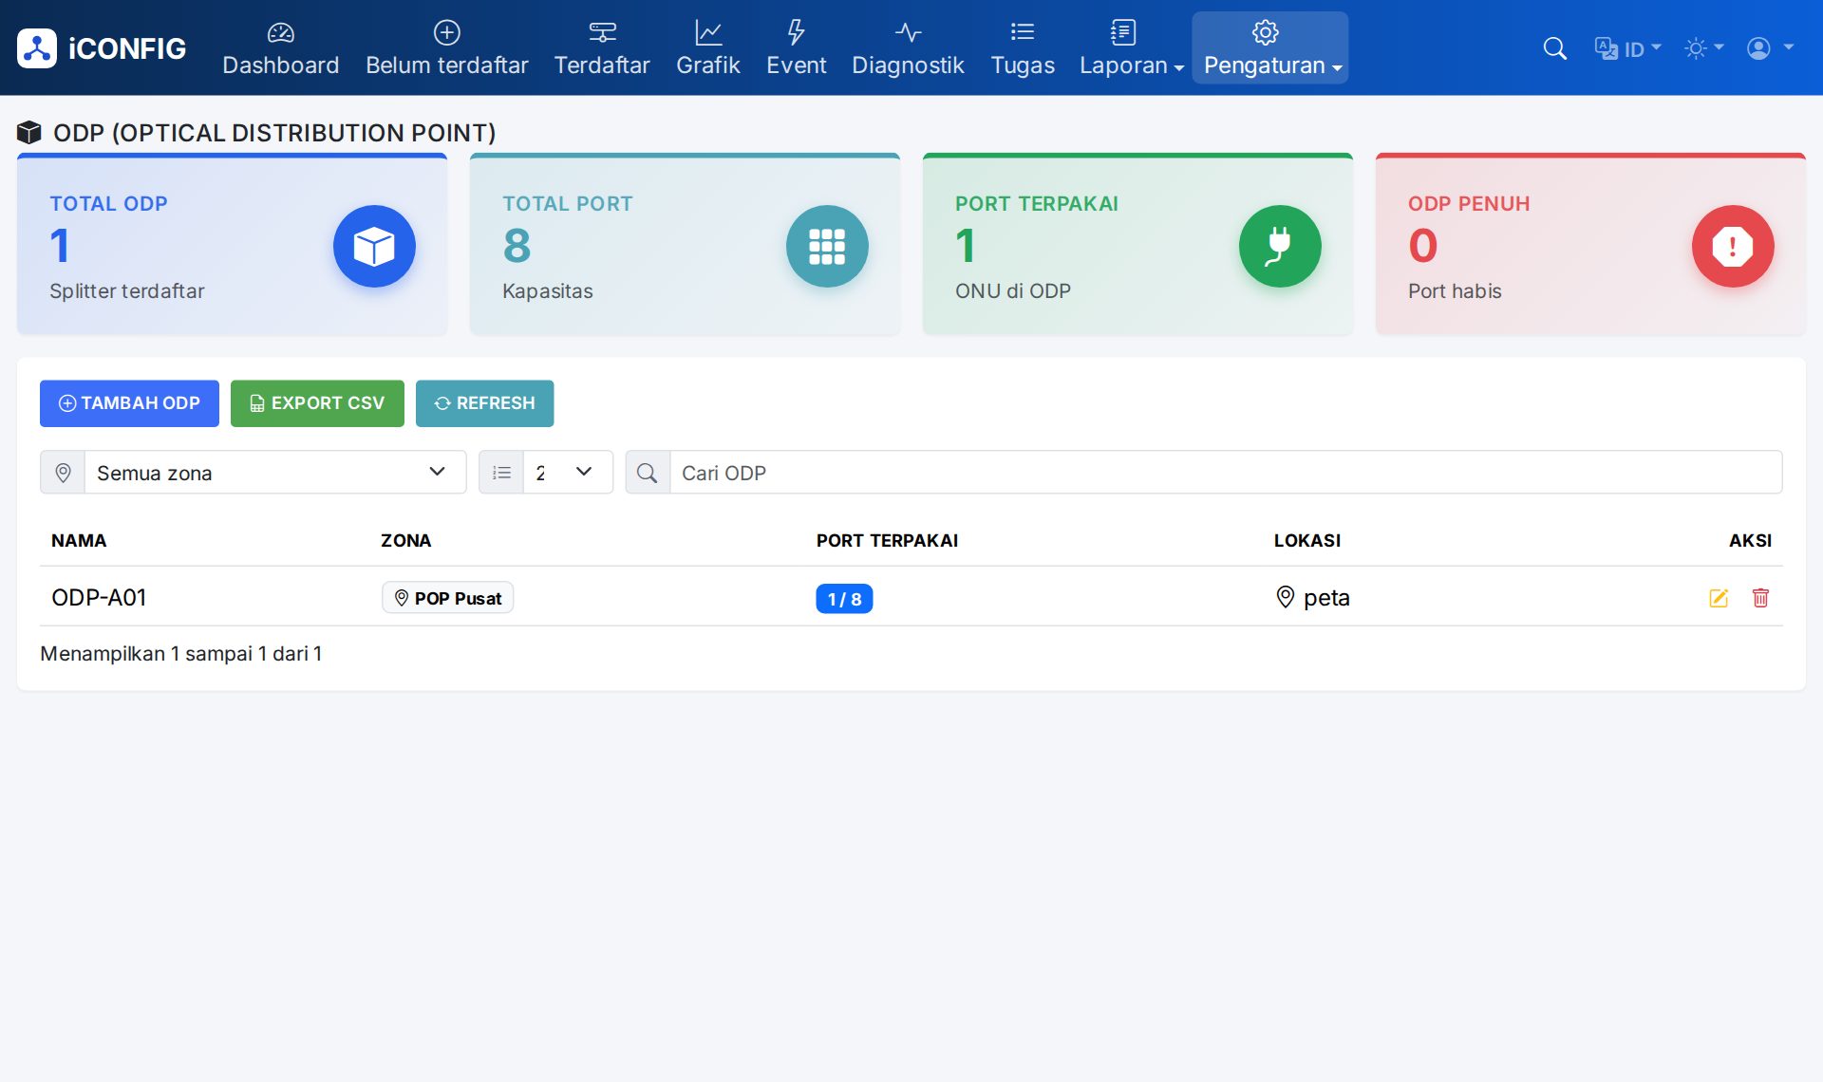Open the language ID selector
Screen dimensions: 1823x1082
click(1627, 48)
